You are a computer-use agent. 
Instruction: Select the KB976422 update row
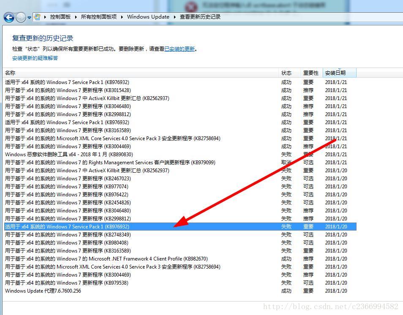coord(180,195)
